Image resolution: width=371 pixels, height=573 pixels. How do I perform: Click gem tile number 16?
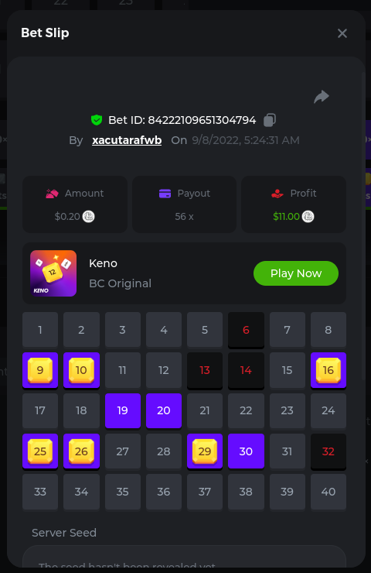[328, 370]
